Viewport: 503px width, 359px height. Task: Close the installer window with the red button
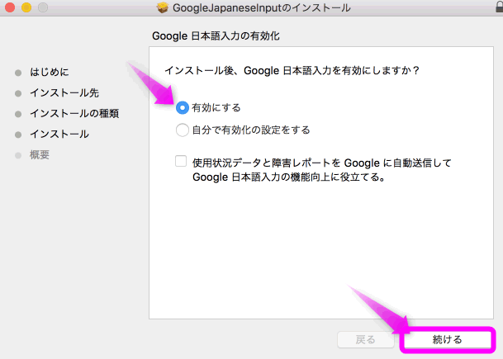(9, 8)
